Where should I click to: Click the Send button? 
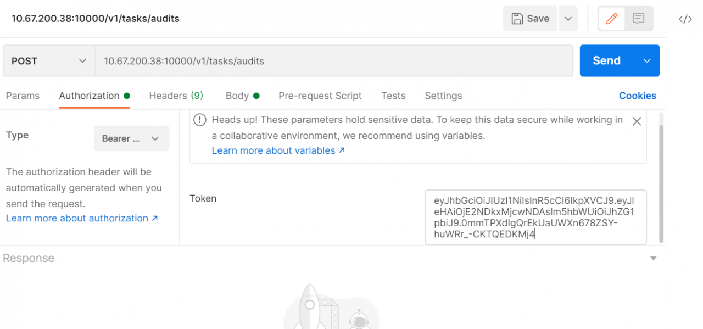(x=607, y=61)
